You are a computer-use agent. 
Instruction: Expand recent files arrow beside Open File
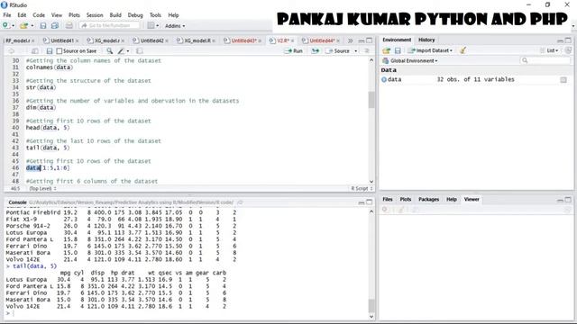pos(32,26)
